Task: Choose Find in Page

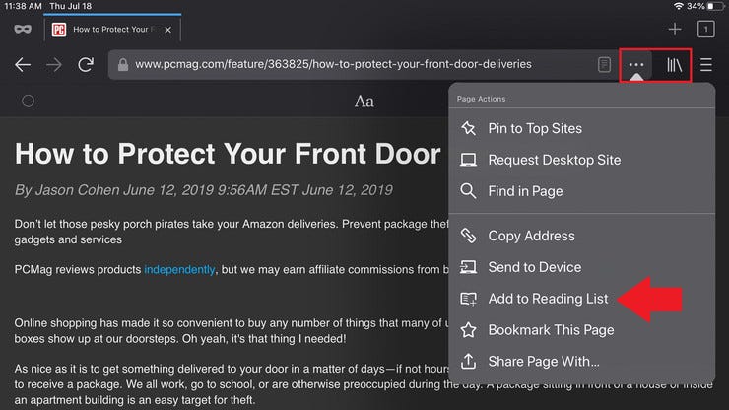Action: 581,191
